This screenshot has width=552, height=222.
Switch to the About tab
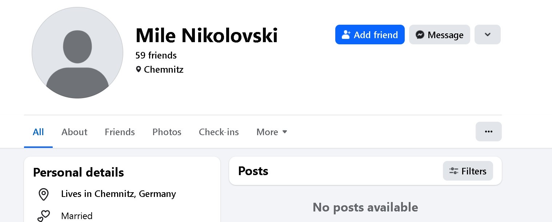pos(74,132)
